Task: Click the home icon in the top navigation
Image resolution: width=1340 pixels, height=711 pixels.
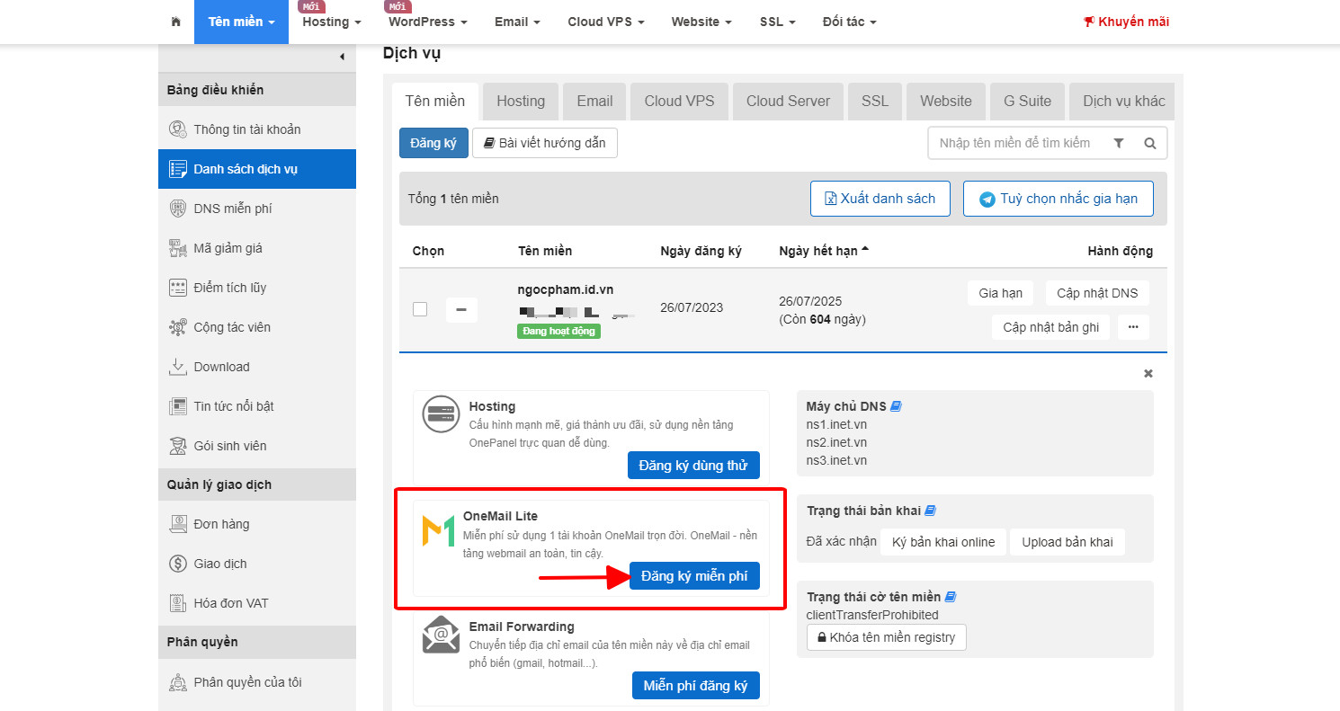Action: pos(175,22)
